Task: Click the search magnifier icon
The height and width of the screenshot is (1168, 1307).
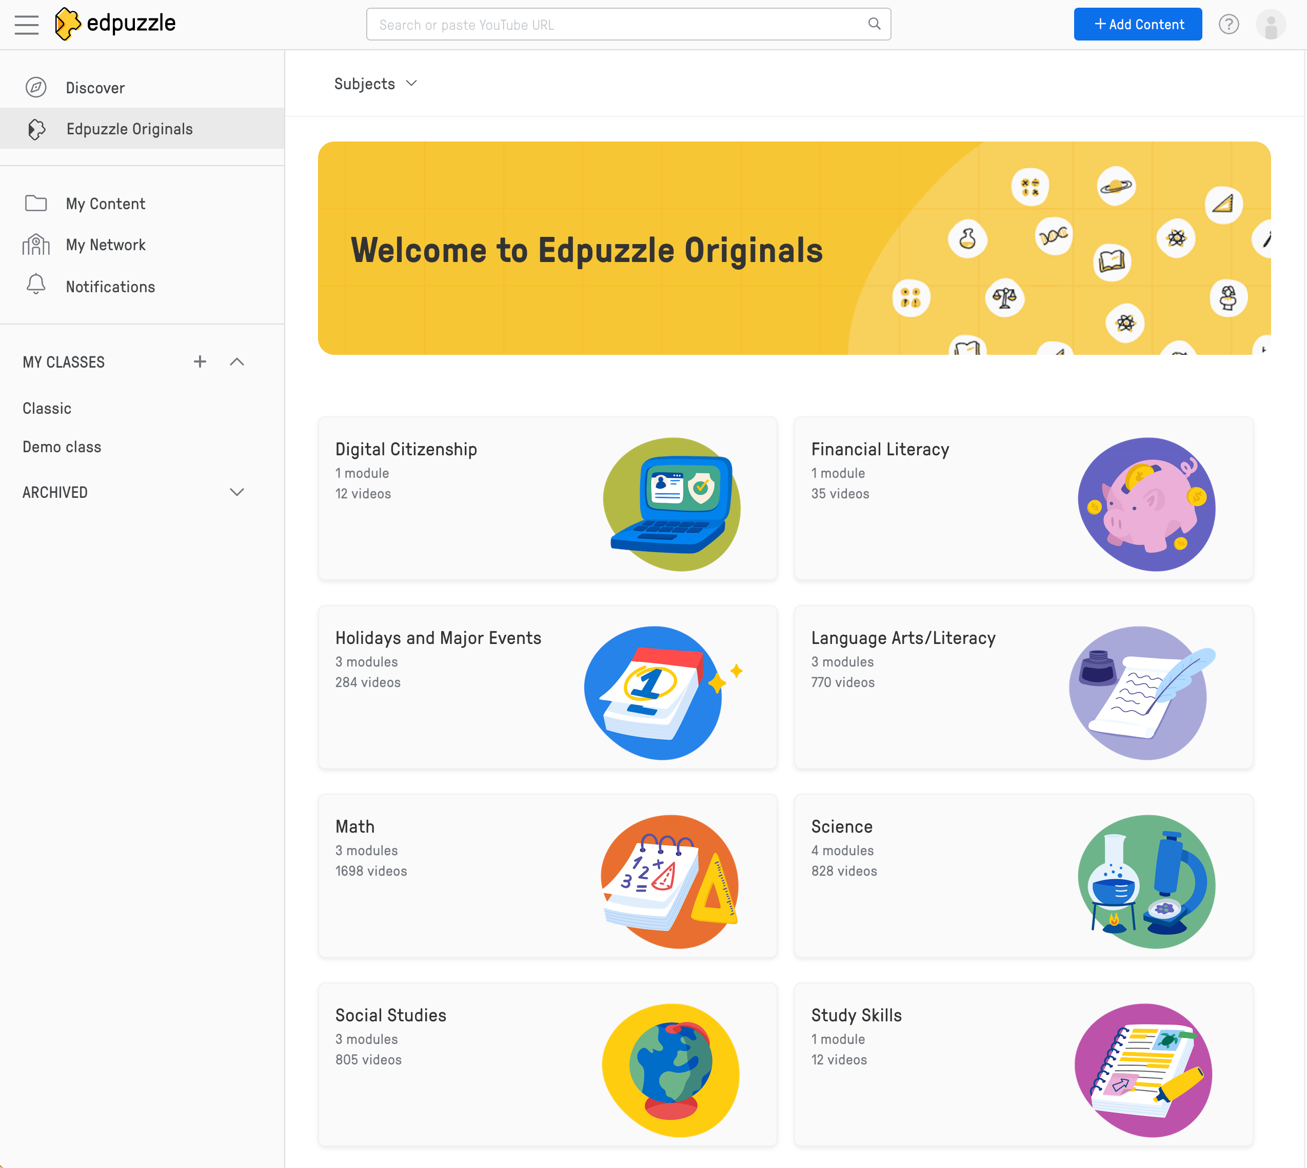Action: tap(874, 25)
